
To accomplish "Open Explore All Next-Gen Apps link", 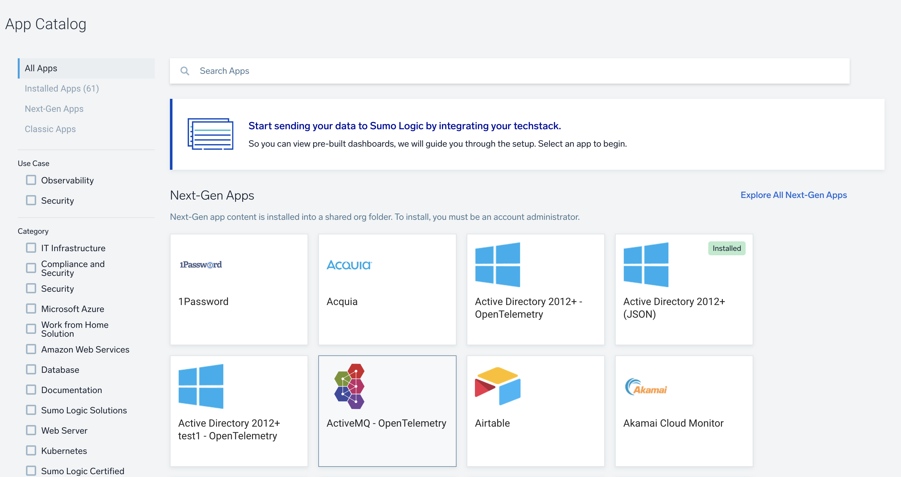I will (794, 195).
